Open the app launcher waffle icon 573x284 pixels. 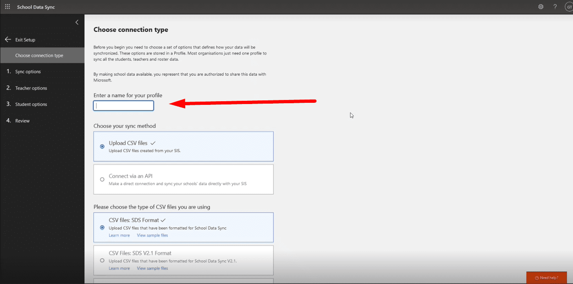[7, 7]
